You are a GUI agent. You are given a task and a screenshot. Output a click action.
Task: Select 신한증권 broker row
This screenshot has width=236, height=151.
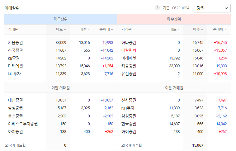click(174, 100)
